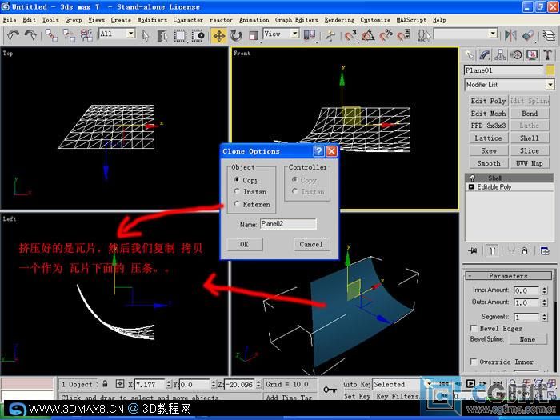Open the MAXScript menu
Image resolution: width=560 pixels, height=420 pixels.
click(x=411, y=20)
